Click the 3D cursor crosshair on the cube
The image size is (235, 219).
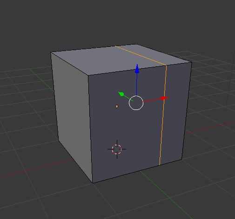point(117,149)
